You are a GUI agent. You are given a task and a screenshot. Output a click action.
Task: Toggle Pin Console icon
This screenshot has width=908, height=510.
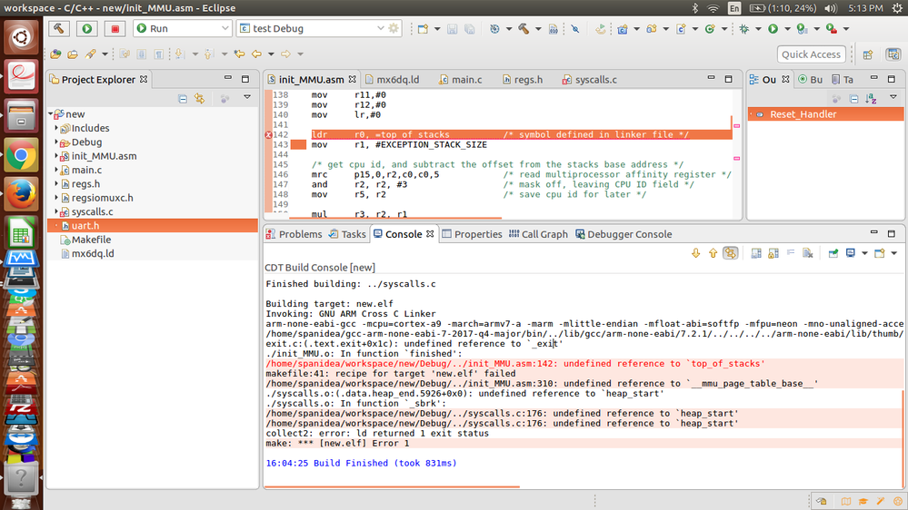(x=833, y=253)
